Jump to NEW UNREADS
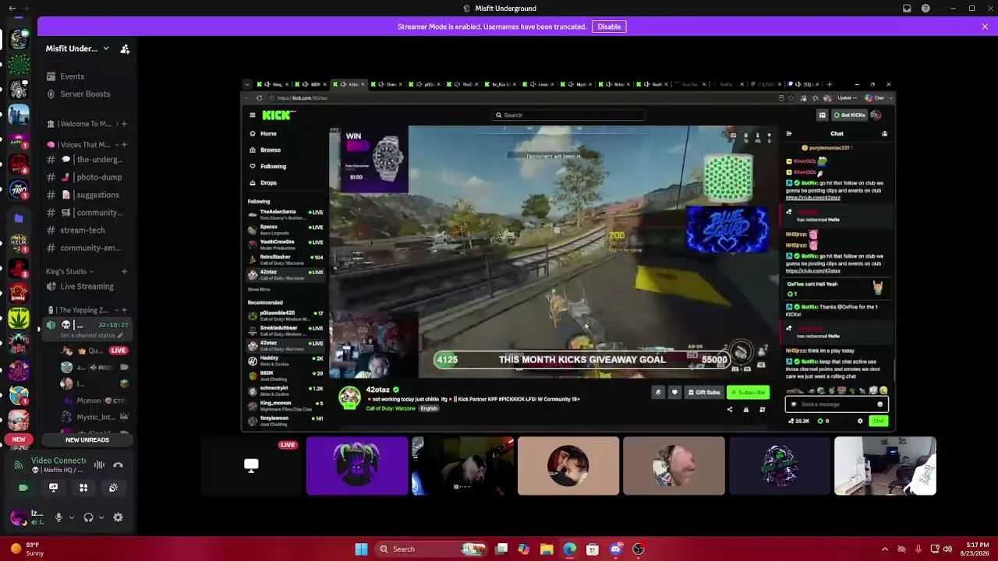 pyautogui.click(x=87, y=440)
